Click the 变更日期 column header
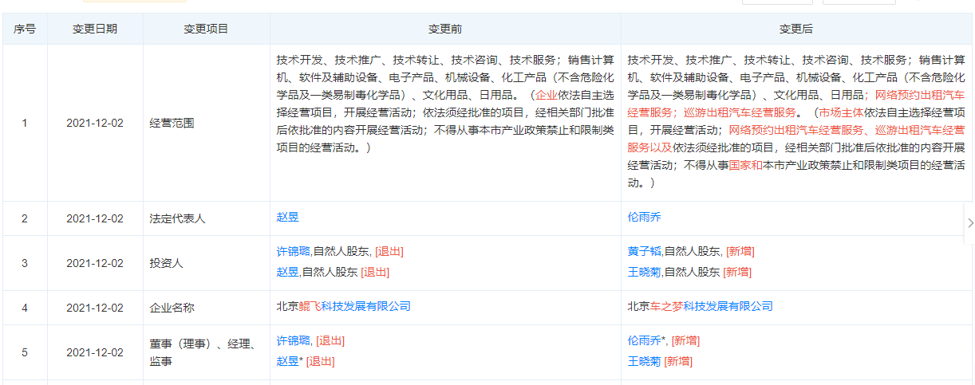Image resolution: width=975 pixels, height=385 pixels. 95,29
